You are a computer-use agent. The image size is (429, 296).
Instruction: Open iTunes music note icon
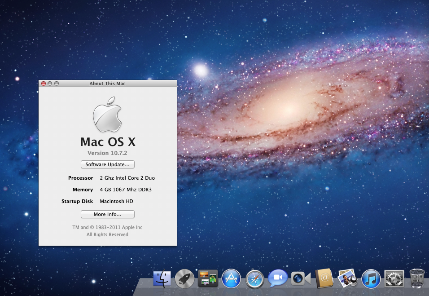(371, 279)
